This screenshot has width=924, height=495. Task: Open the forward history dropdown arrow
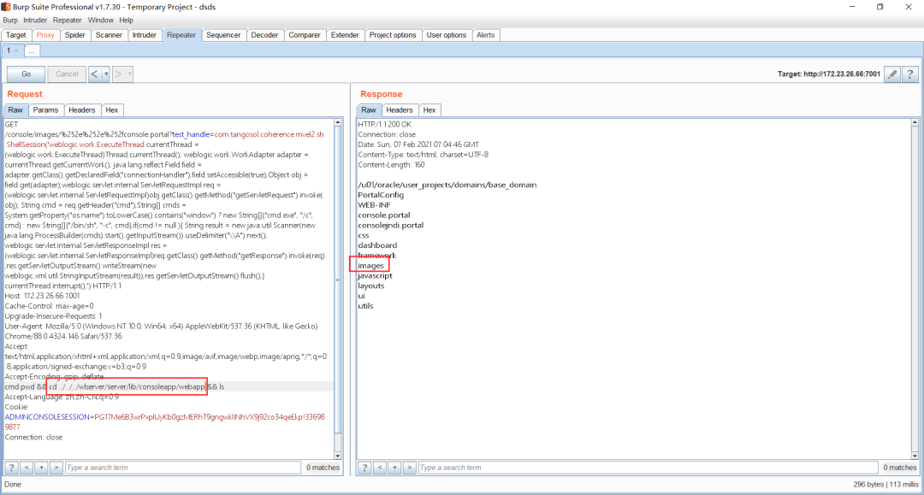click(x=130, y=74)
